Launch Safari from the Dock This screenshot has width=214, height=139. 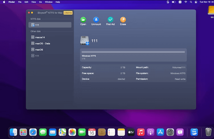(x=33, y=132)
